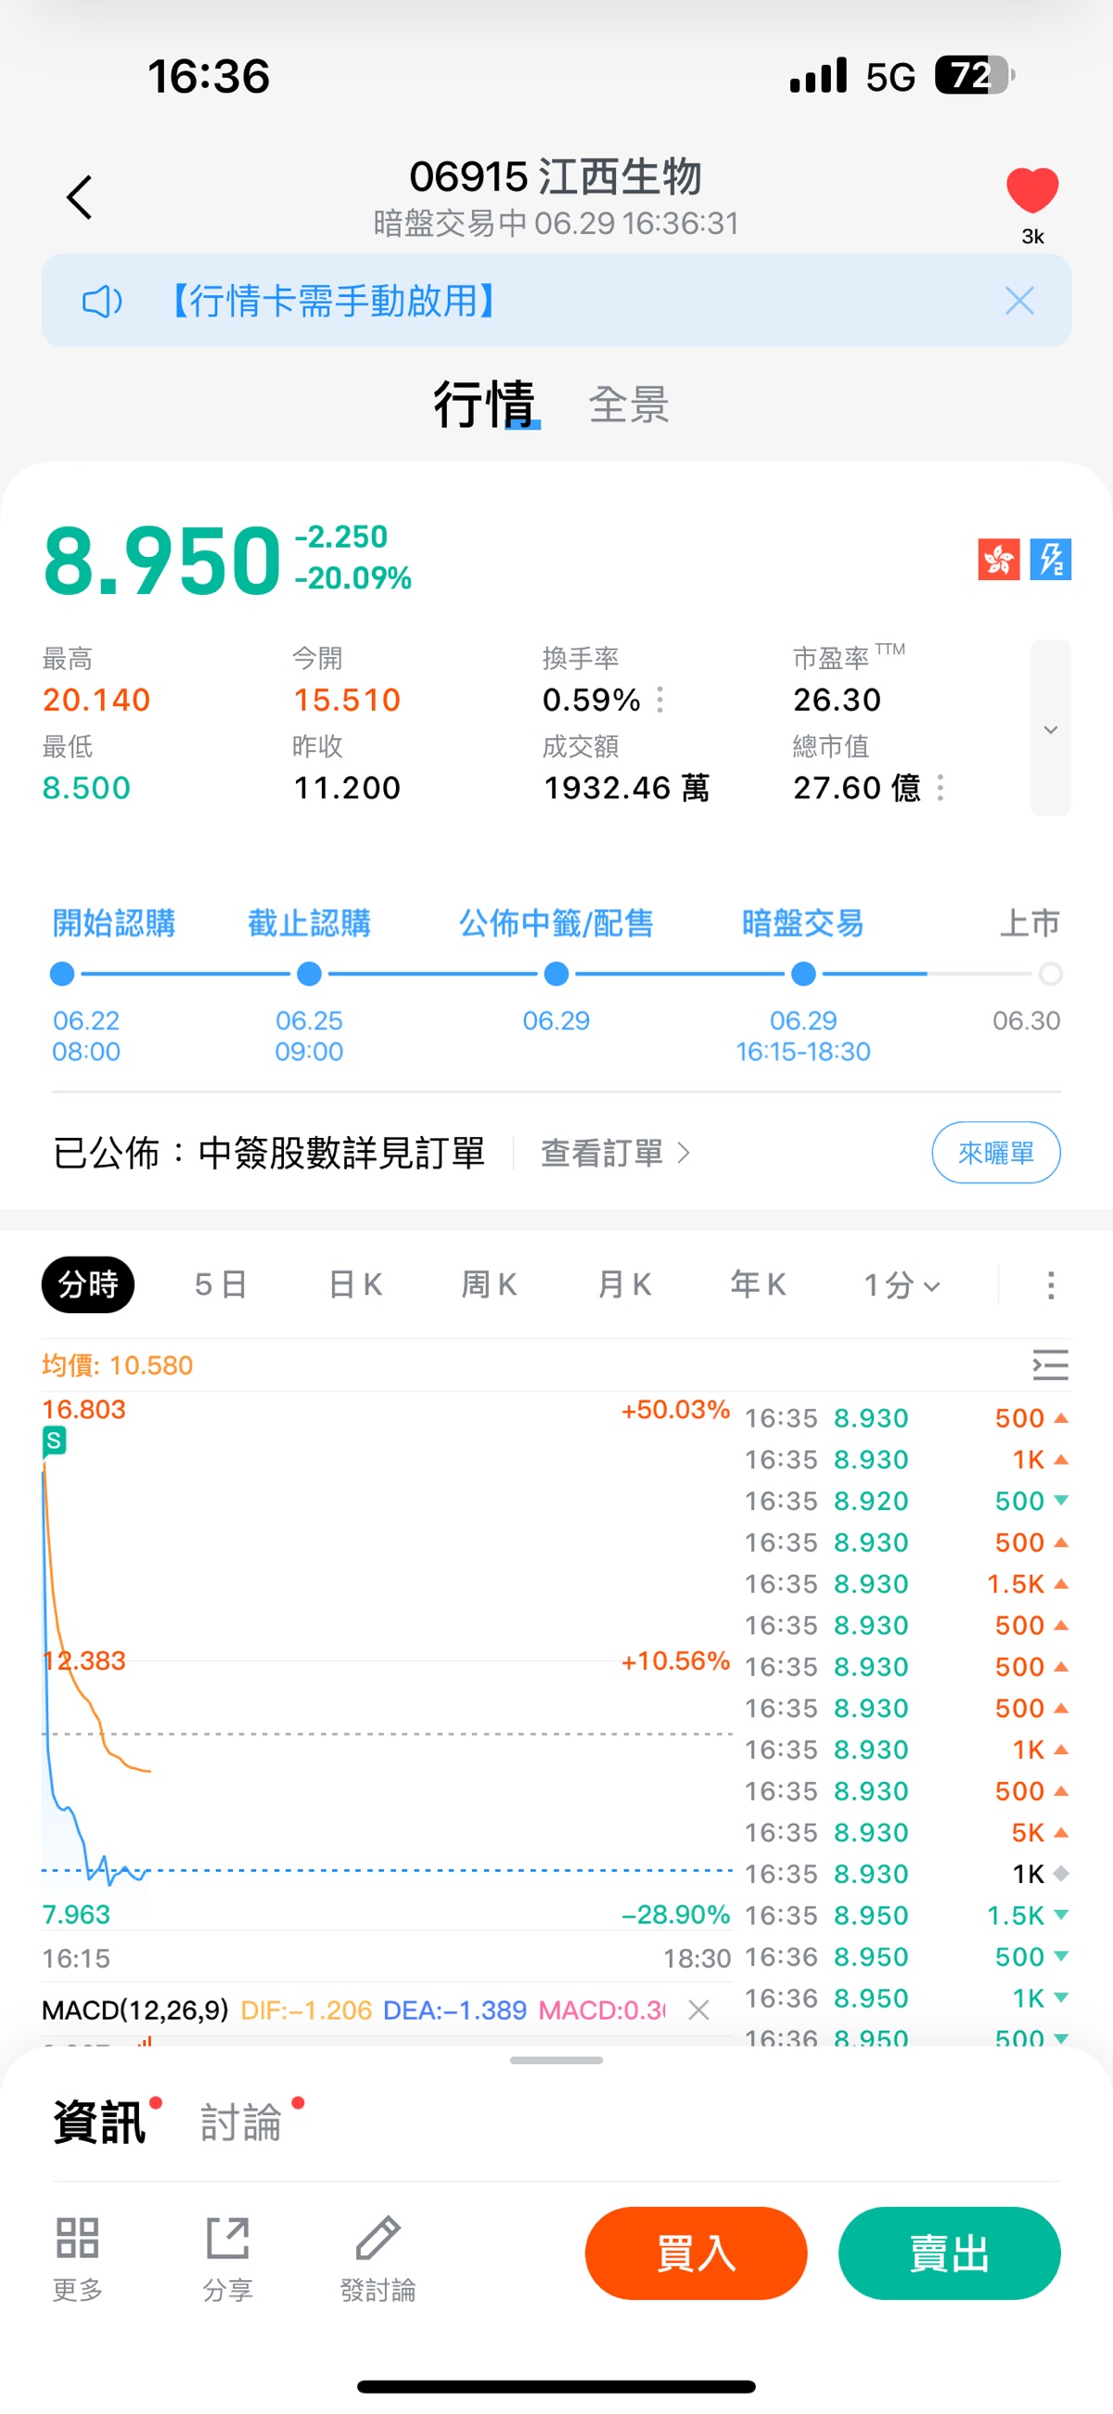The width and height of the screenshot is (1113, 2414).
Task: Tap the stock title 06915 江西生物
Action: 556,176
